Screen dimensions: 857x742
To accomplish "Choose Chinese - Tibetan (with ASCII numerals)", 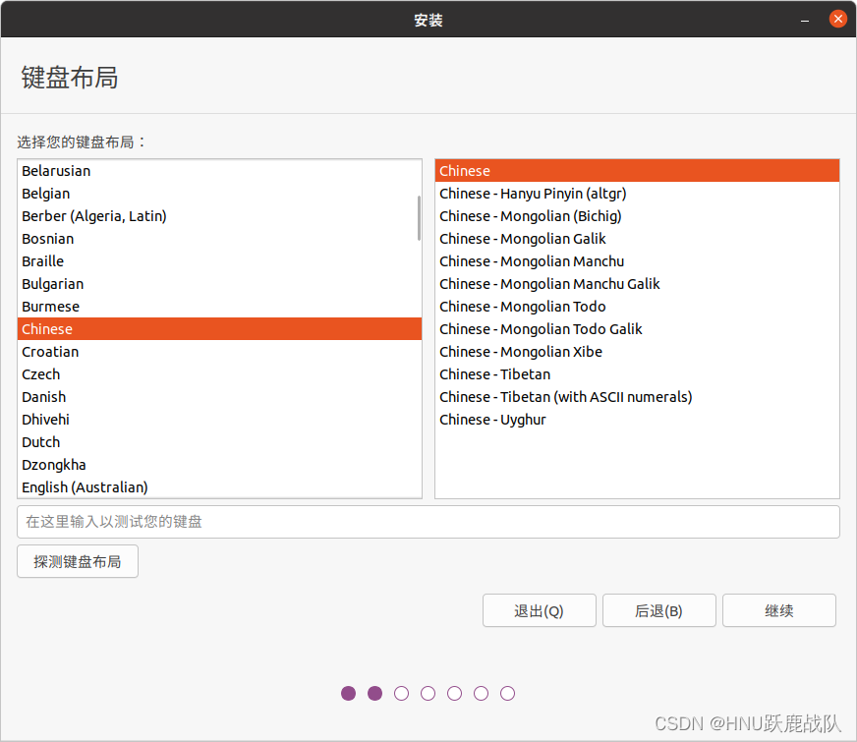I will 566,396.
